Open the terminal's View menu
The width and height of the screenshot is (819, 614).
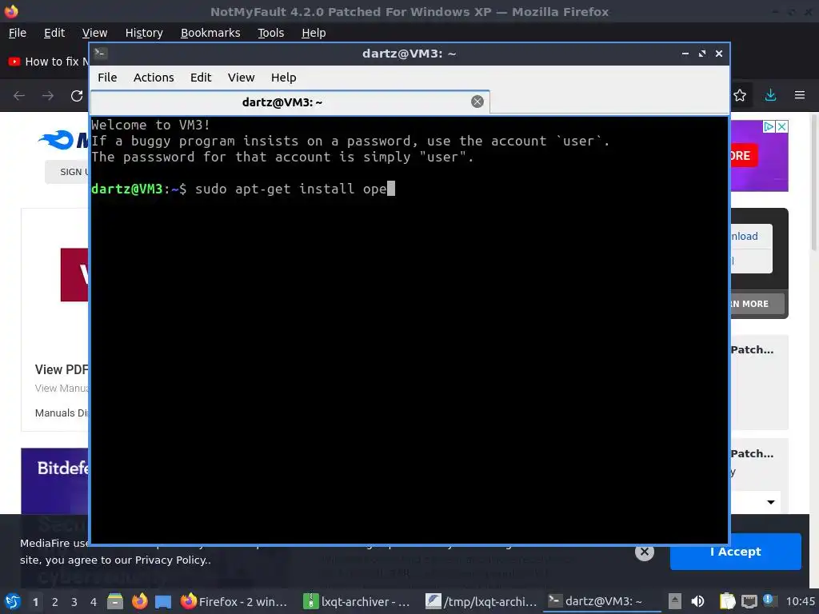click(241, 78)
